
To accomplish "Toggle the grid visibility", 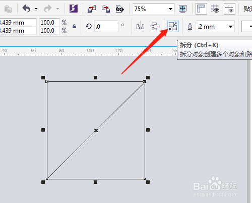I will [215, 9].
